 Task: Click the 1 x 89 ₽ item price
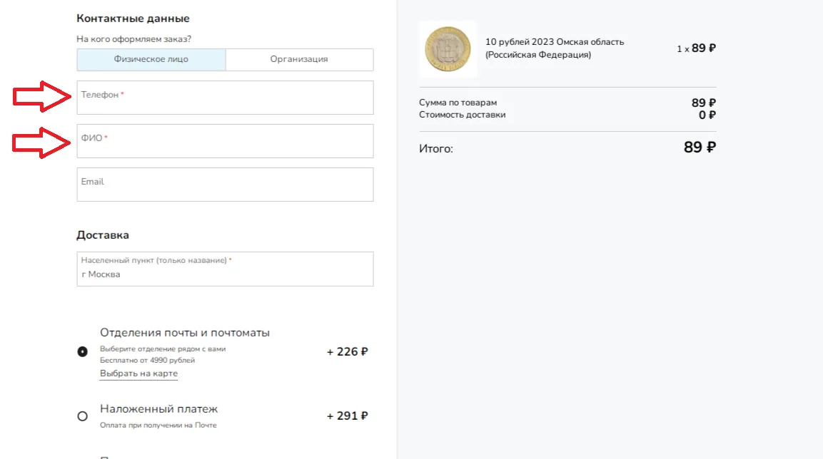click(x=696, y=48)
